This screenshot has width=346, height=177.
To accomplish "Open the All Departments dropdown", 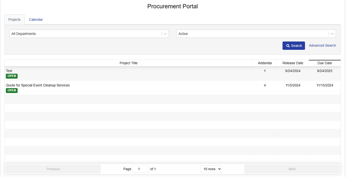I will coord(89,34).
